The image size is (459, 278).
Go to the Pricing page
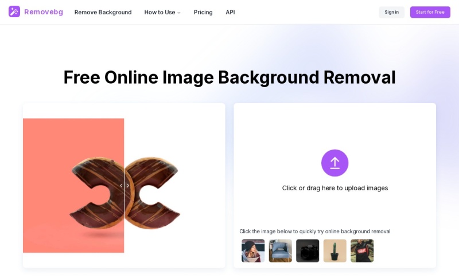tap(203, 12)
